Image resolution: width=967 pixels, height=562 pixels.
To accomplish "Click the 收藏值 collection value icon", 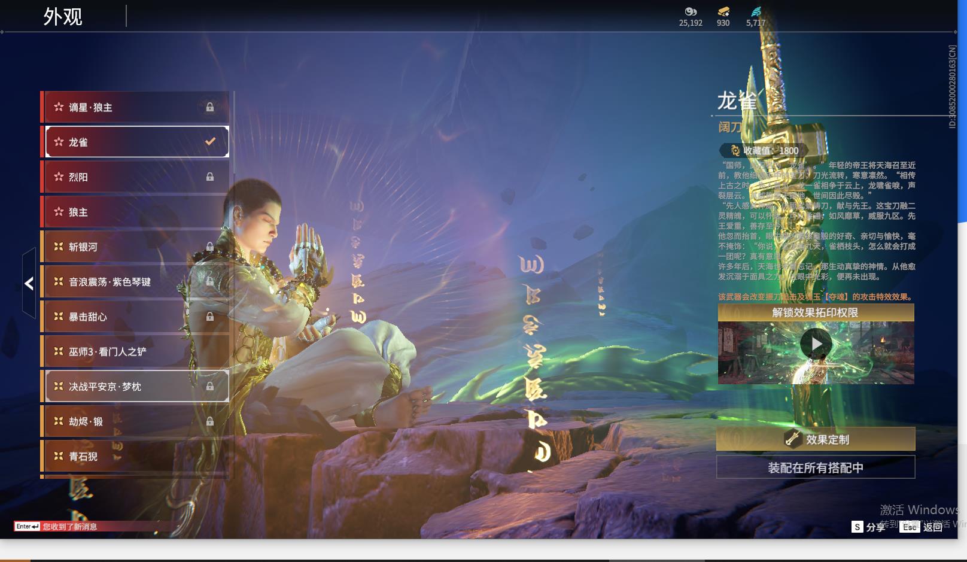I will tap(735, 151).
